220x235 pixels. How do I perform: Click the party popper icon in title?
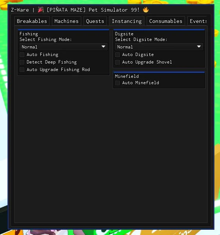41,10
